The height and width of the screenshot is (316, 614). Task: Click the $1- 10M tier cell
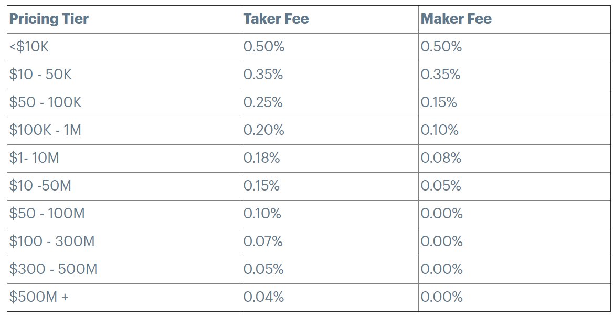click(34, 158)
